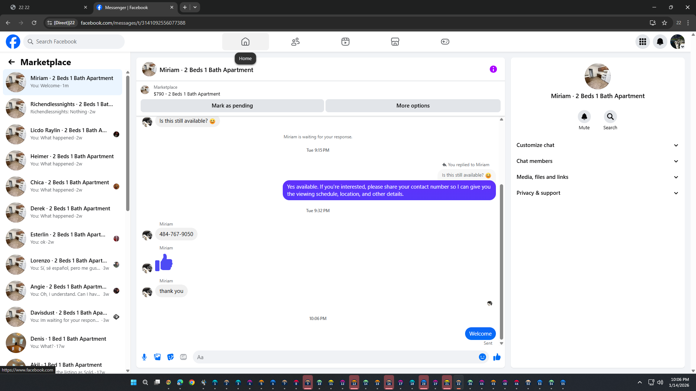Open the Friends tab in the top navigation
696x391 pixels.
click(x=295, y=42)
